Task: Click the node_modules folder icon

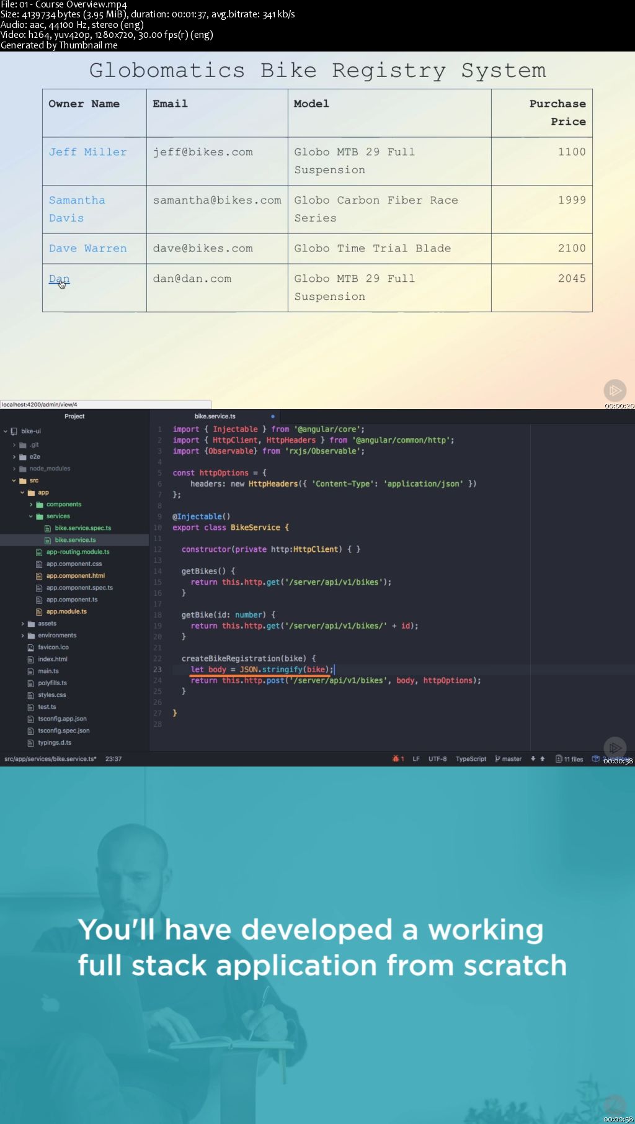Action: [x=22, y=469]
